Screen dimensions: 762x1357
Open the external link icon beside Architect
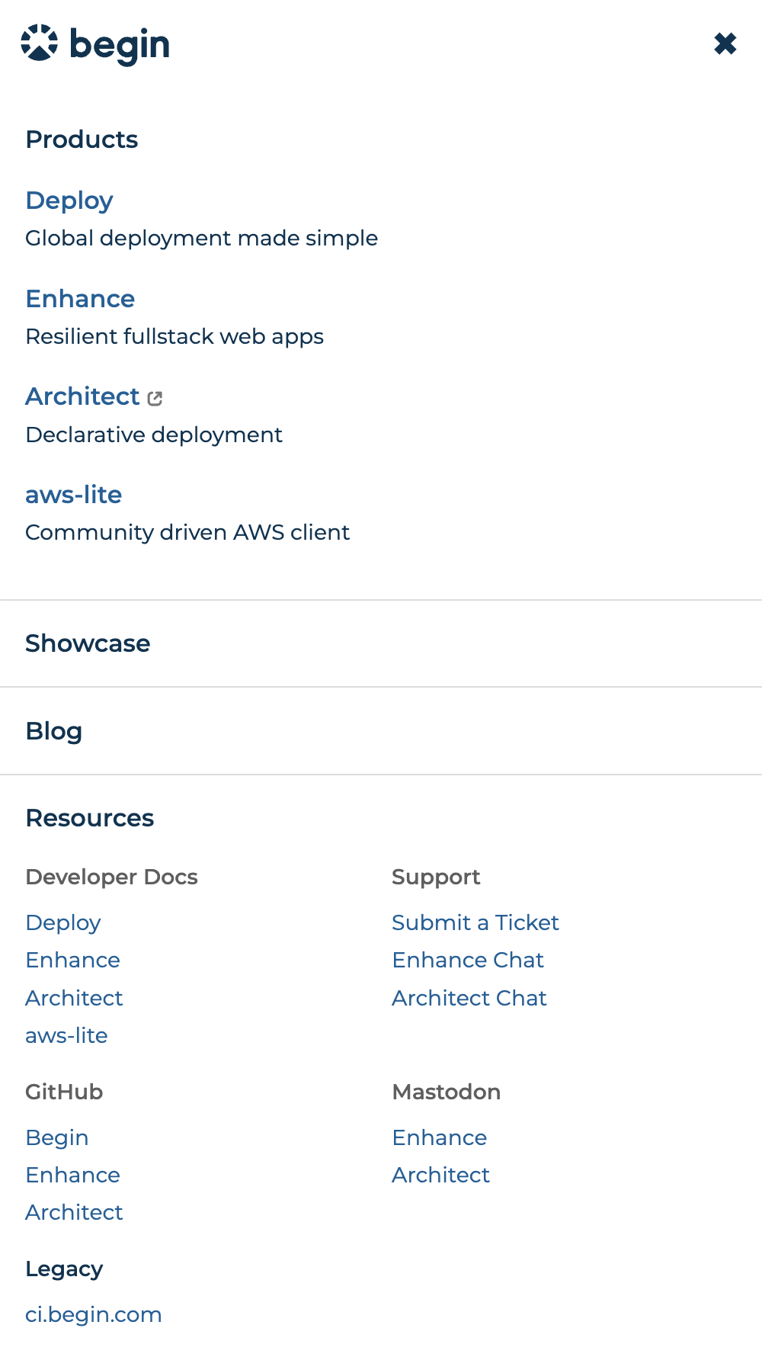coord(155,398)
